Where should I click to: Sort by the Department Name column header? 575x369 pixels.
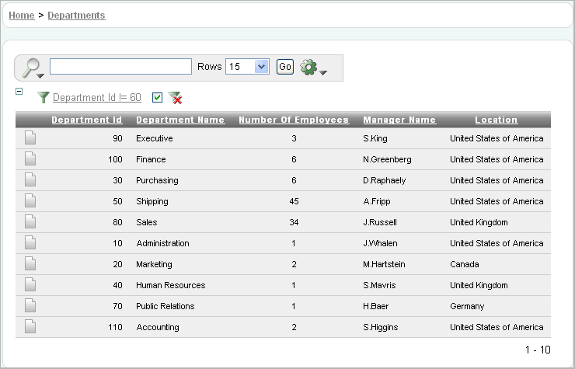(180, 120)
